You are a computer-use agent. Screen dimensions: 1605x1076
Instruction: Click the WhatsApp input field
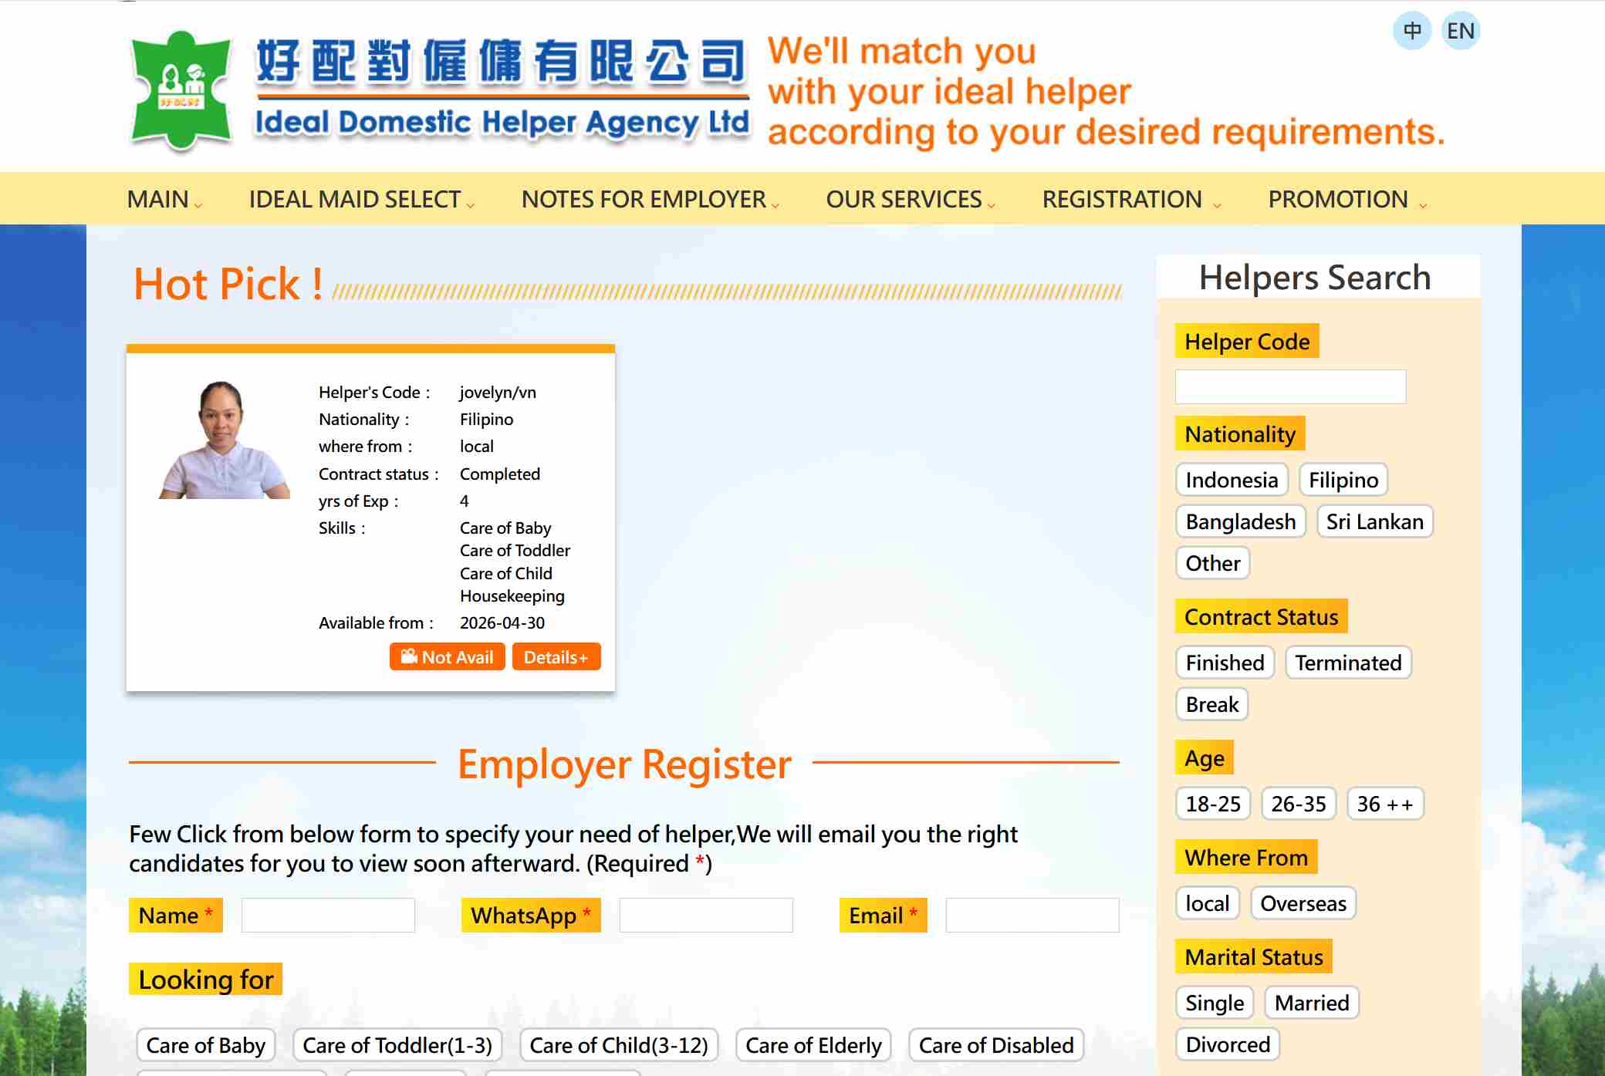(705, 916)
